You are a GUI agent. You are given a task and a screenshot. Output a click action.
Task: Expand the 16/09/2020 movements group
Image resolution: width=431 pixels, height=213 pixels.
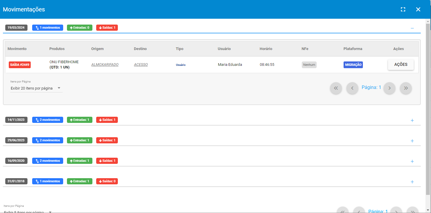point(412,161)
